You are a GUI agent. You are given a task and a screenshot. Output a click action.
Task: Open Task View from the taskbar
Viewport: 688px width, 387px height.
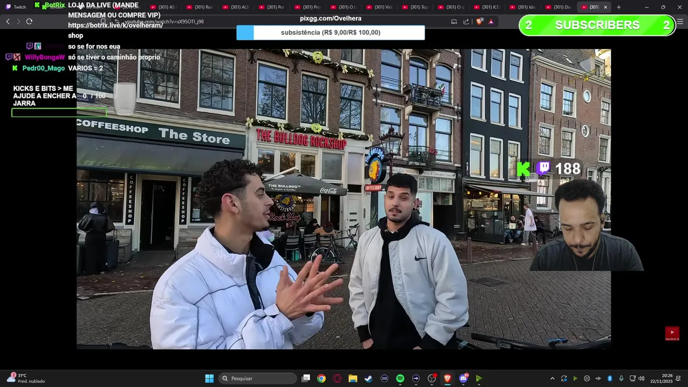[306, 378]
